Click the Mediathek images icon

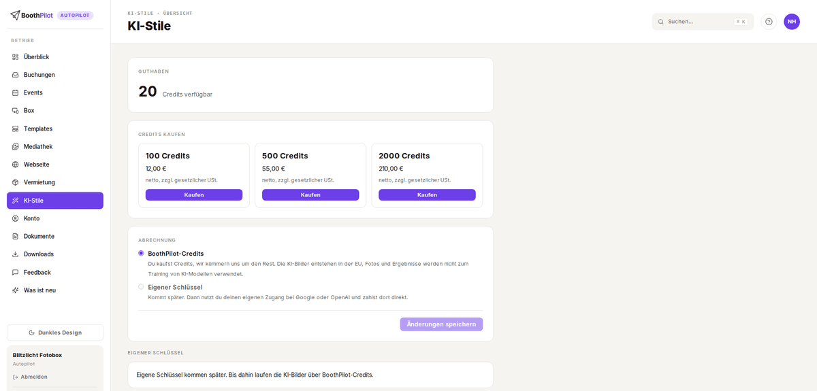point(16,147)
